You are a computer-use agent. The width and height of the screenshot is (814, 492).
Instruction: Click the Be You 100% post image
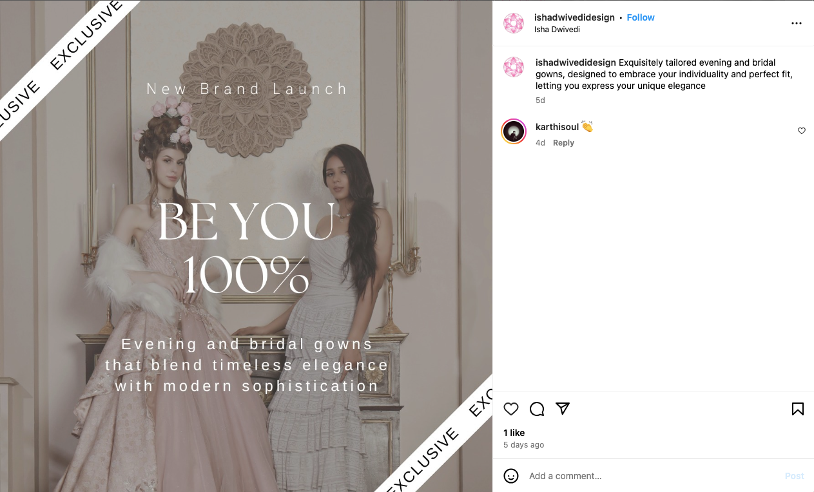tap(246, 246)
